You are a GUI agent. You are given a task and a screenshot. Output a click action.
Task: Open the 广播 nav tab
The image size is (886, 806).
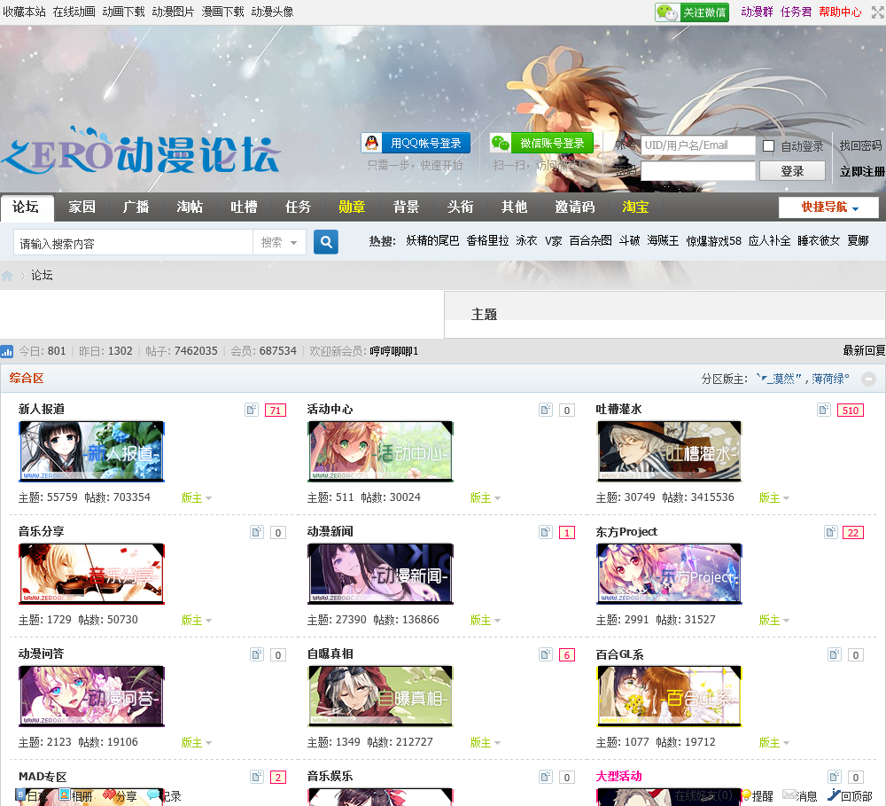(136, 207)
